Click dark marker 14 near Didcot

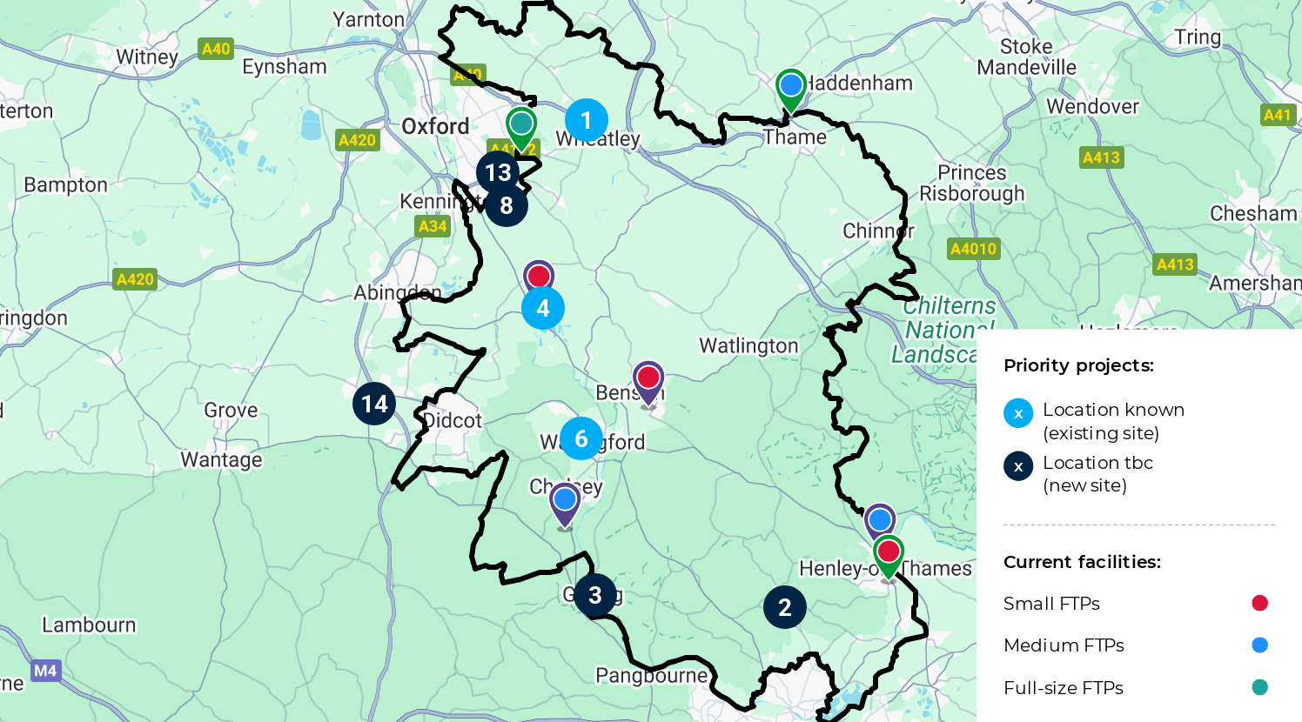click(x=374, y=404)
